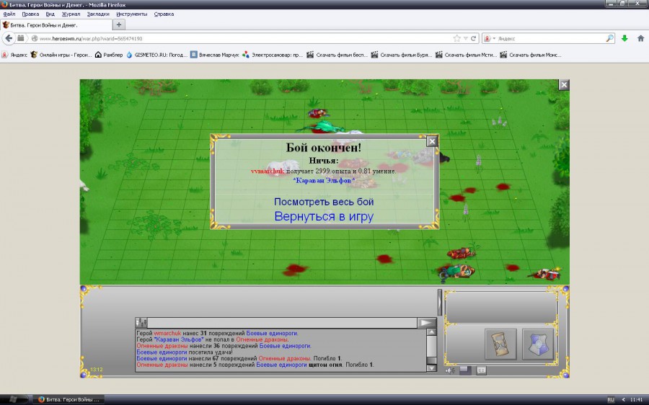This screenshot has height=405, width=649.
Task: Click the search magnifier icon
Action: [x=609, y=38]
